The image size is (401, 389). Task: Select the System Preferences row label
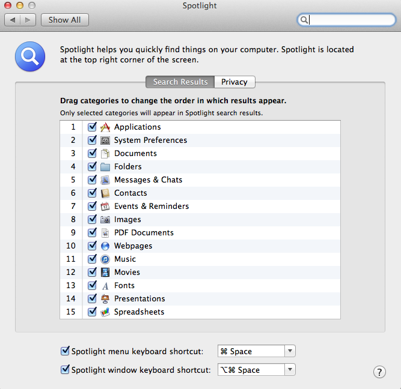150,140
